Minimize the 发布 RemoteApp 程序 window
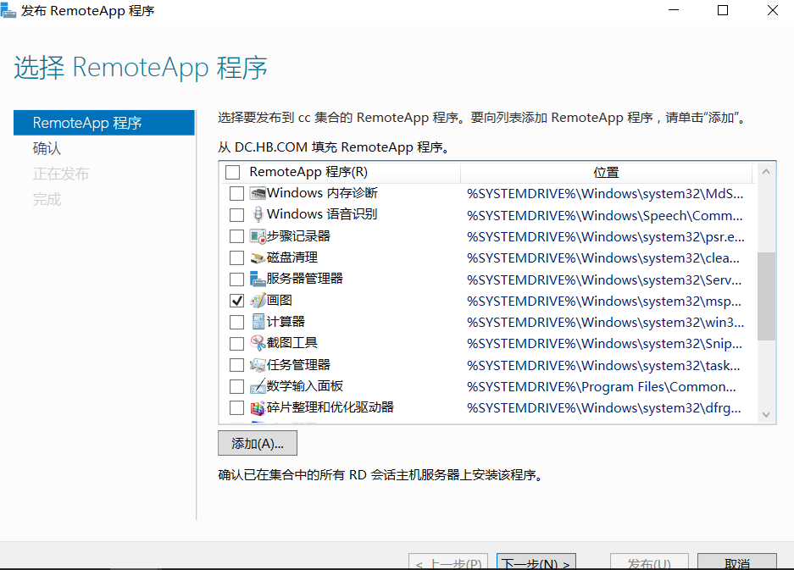The height and width of the screenshot is (570, 794). tap(674, 10)
